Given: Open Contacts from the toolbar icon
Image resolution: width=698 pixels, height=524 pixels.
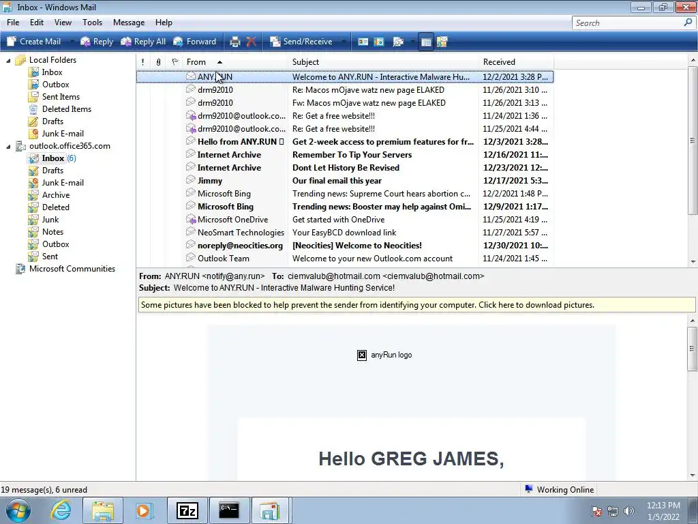Looking at the screenshot, I should tap(363, 42).
